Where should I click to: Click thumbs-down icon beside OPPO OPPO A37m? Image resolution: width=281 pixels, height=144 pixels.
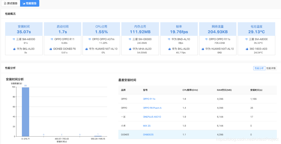coord(90,39)
